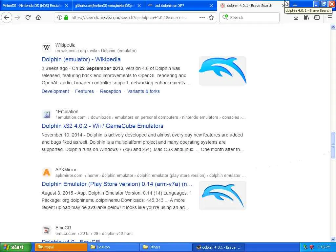Screen dimensions: 336x252
Task: Open Dolphin Emulator Play Store version result
Action: tap(117, 184)
